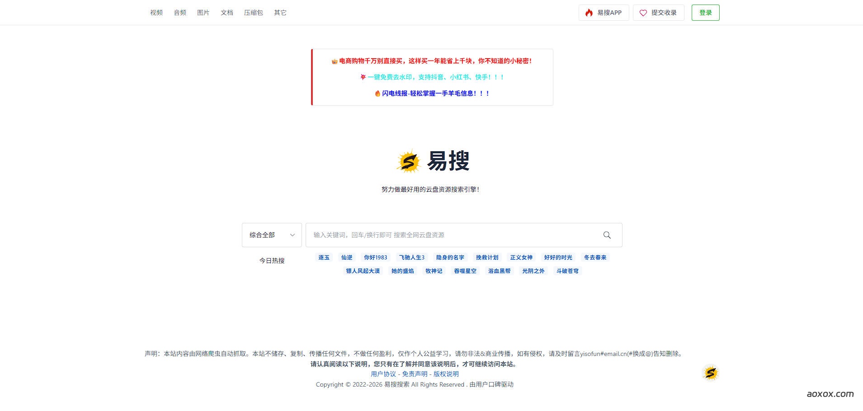Select the 压缩包 nav entry

(253, 12)
